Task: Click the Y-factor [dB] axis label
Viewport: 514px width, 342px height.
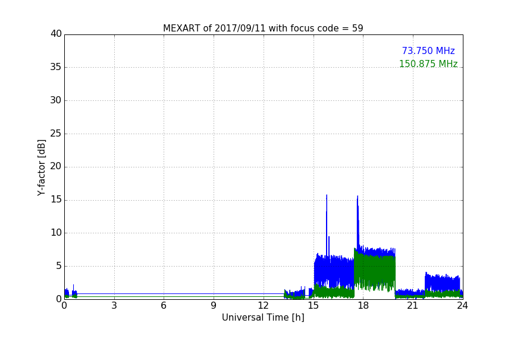Action: point(41,167)
